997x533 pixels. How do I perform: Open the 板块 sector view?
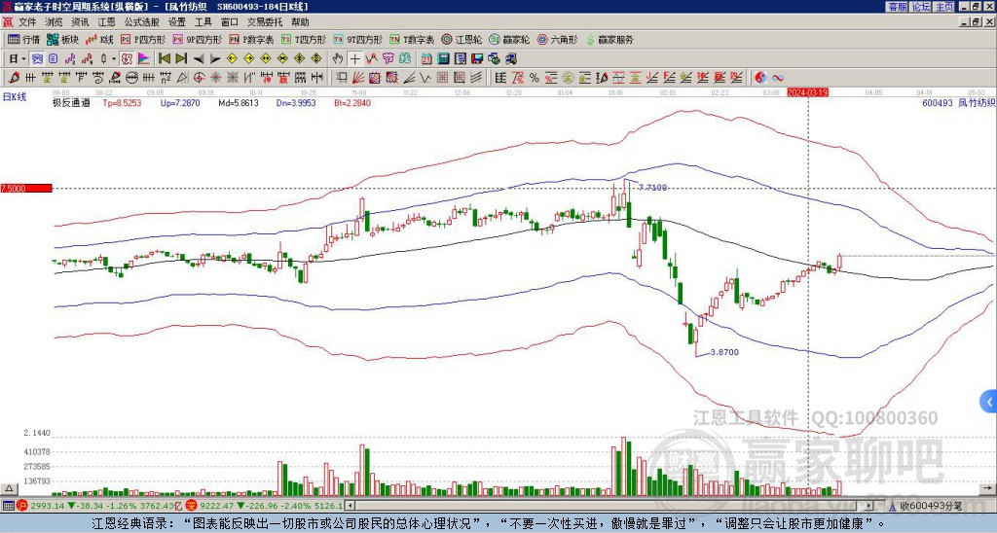point(62,39)
